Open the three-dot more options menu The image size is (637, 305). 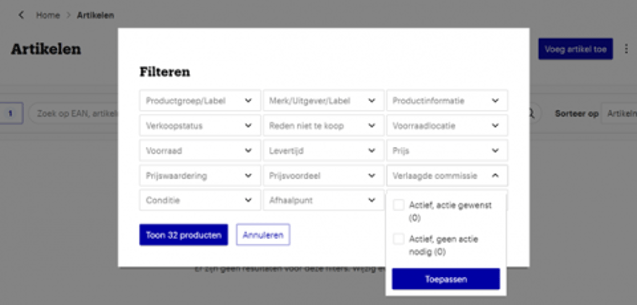pyautogui.click(x=626, y=49)
